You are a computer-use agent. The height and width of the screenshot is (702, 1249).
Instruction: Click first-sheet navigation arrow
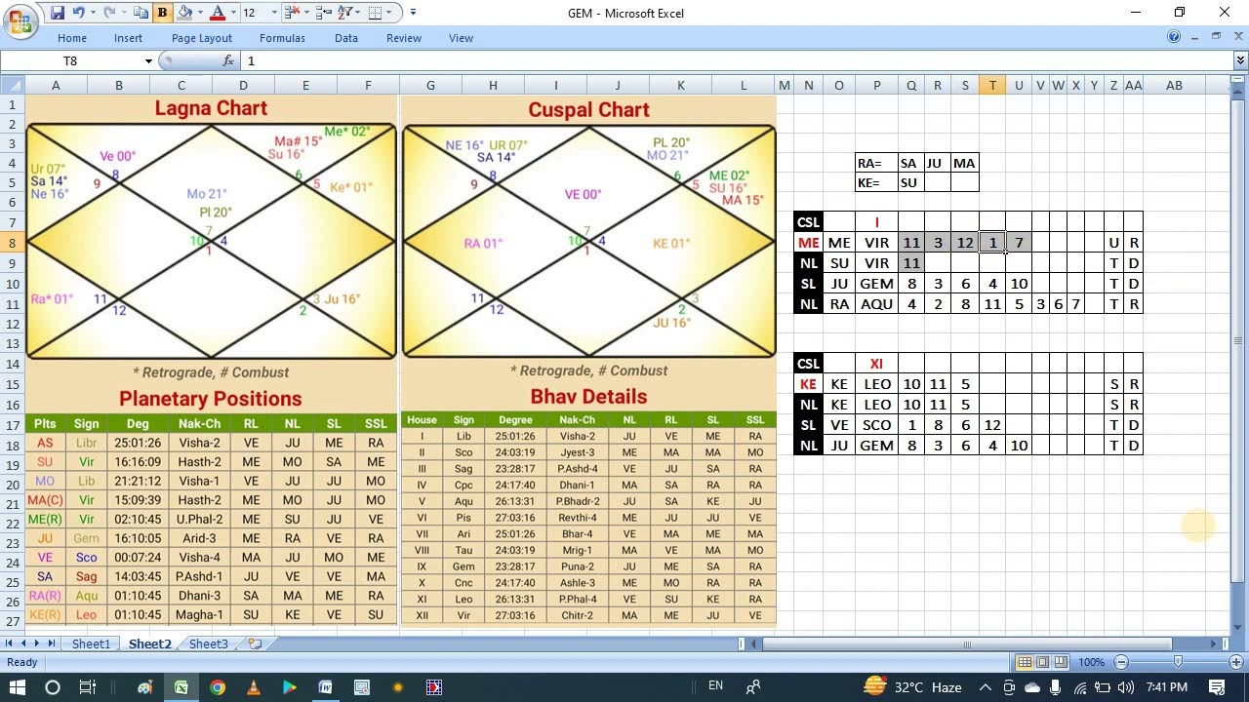tap(9, 644)
